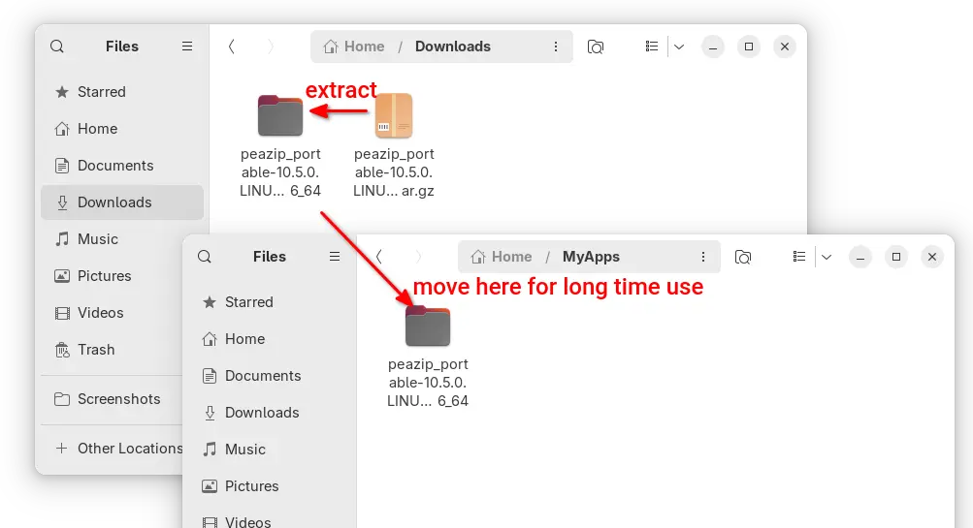Viewport: 973px width, 528px height.
Task: Go back in MyApps window
Action: coord(379,257)
